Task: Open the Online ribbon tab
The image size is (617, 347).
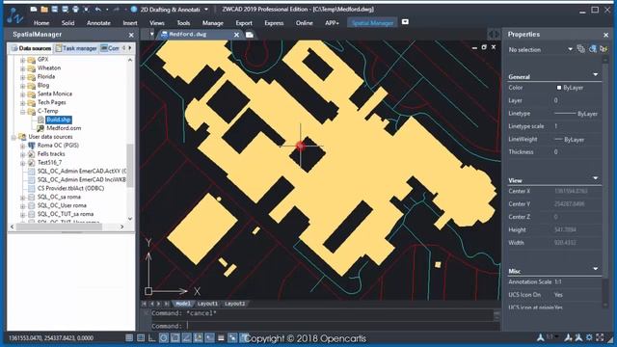Action: 305,23
